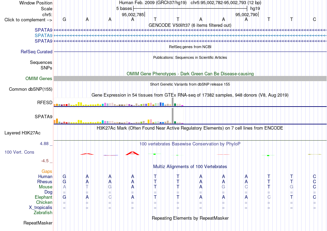Open the OMIM Genes track label

tap(39, 78)
